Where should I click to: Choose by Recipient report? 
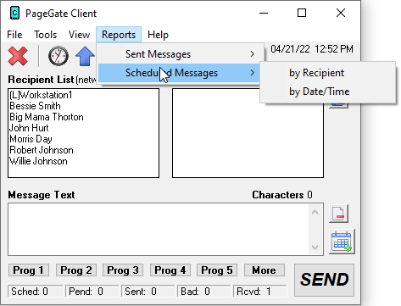328,73
